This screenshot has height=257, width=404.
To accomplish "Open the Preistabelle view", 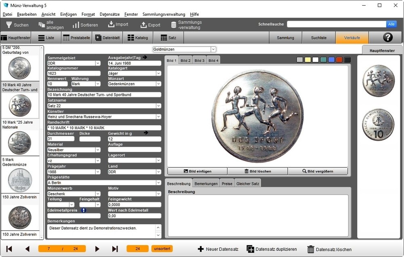I will click(77, 37).
